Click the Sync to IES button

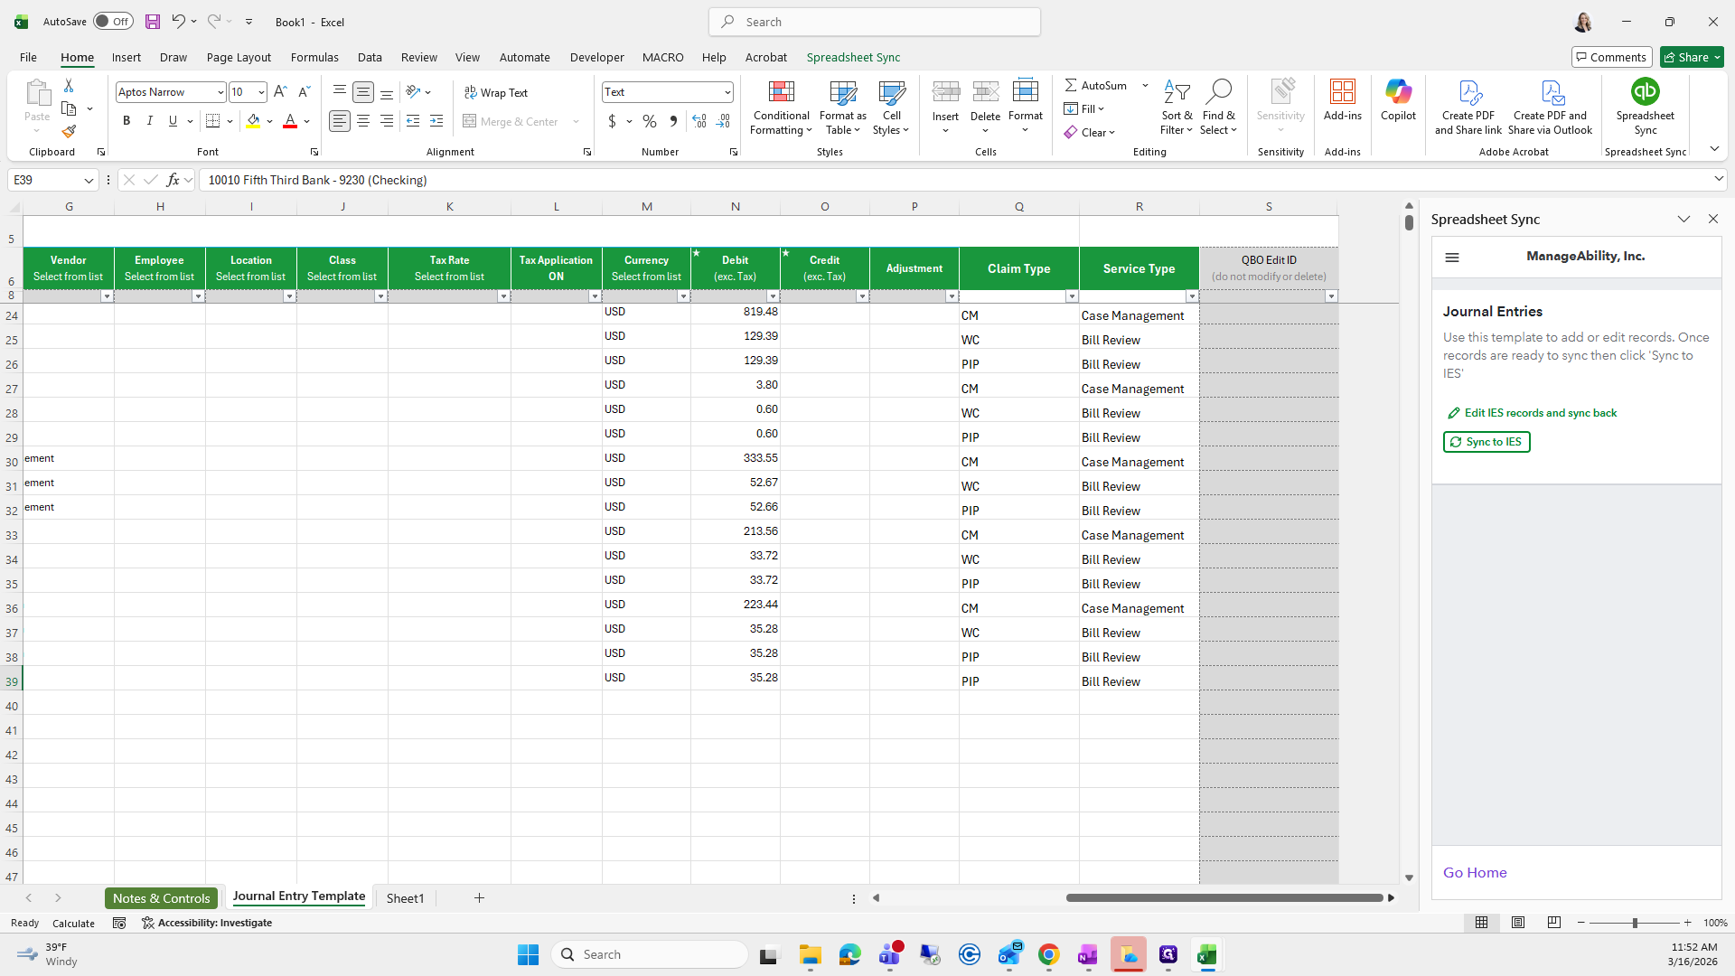[x=1486, y=442]
